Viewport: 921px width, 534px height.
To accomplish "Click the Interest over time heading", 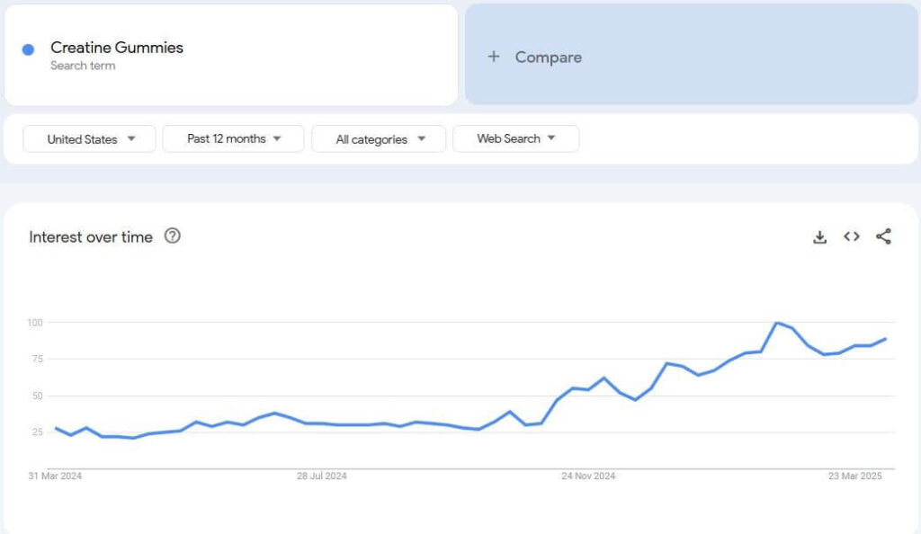I will click(91, 236).
